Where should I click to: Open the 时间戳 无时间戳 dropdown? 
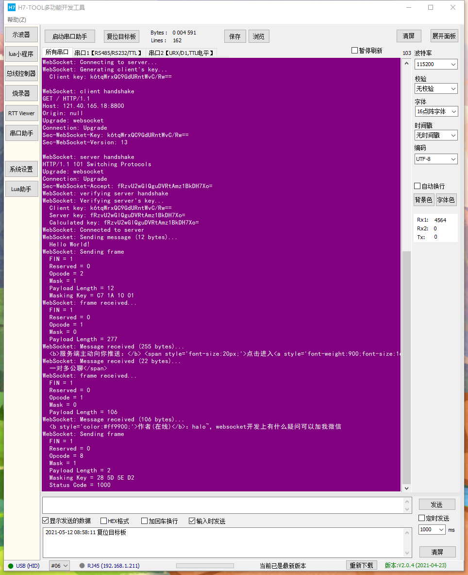[436, 135]
